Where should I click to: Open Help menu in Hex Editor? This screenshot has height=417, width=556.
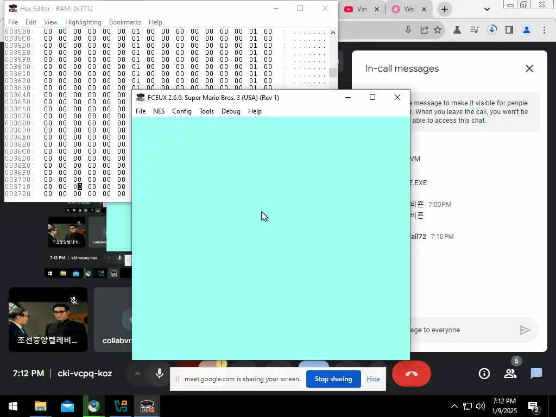click(155, 22)
